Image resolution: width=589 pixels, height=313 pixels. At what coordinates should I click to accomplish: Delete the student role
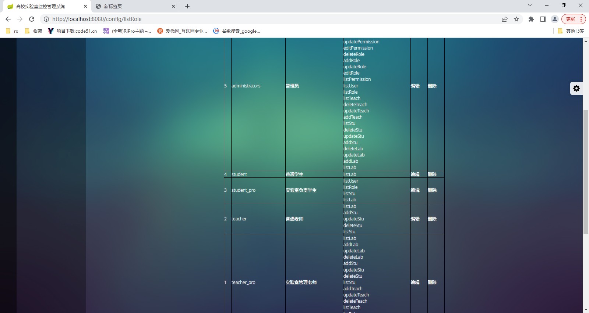432,175
